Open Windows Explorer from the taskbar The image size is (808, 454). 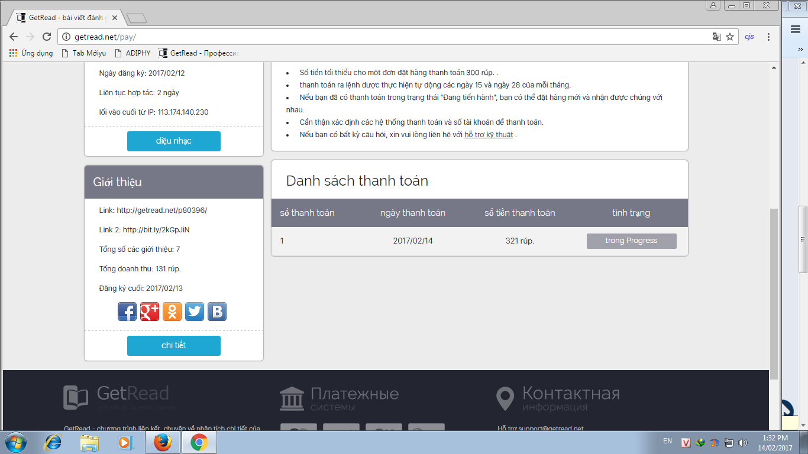tap(89, 442)
